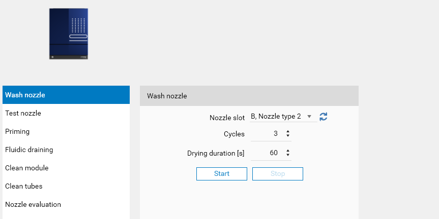Image resolution: width=439 pixels, height=219 pixels.
Task: Increase the Cycles value with up arrow
Action: coord(288,132)
